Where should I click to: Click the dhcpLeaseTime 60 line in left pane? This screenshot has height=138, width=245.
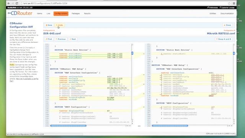90,111
